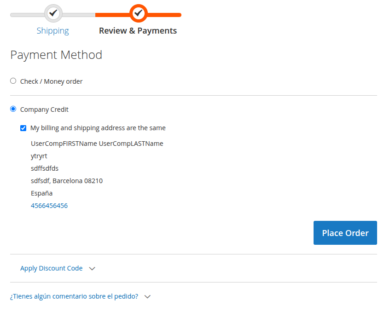Screen dimensions: 390x317
Task: Select the Check / Money order payment option
Action: [x=13, y=81]
